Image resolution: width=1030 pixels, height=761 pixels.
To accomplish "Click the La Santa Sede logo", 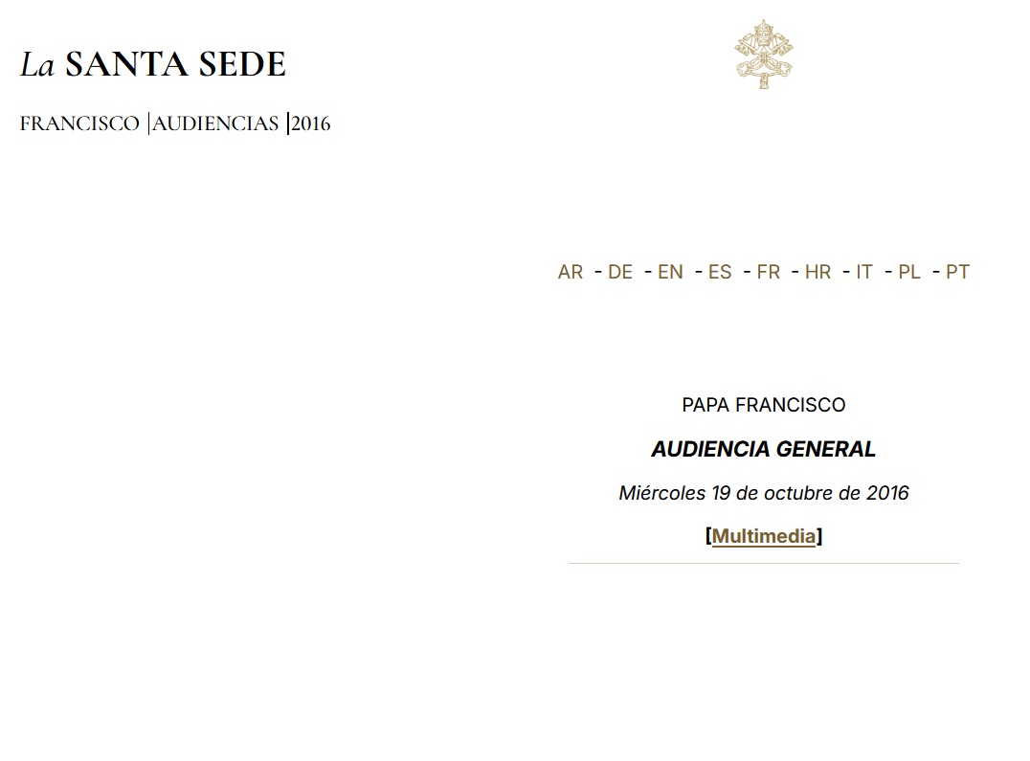I will click(151, 63).
